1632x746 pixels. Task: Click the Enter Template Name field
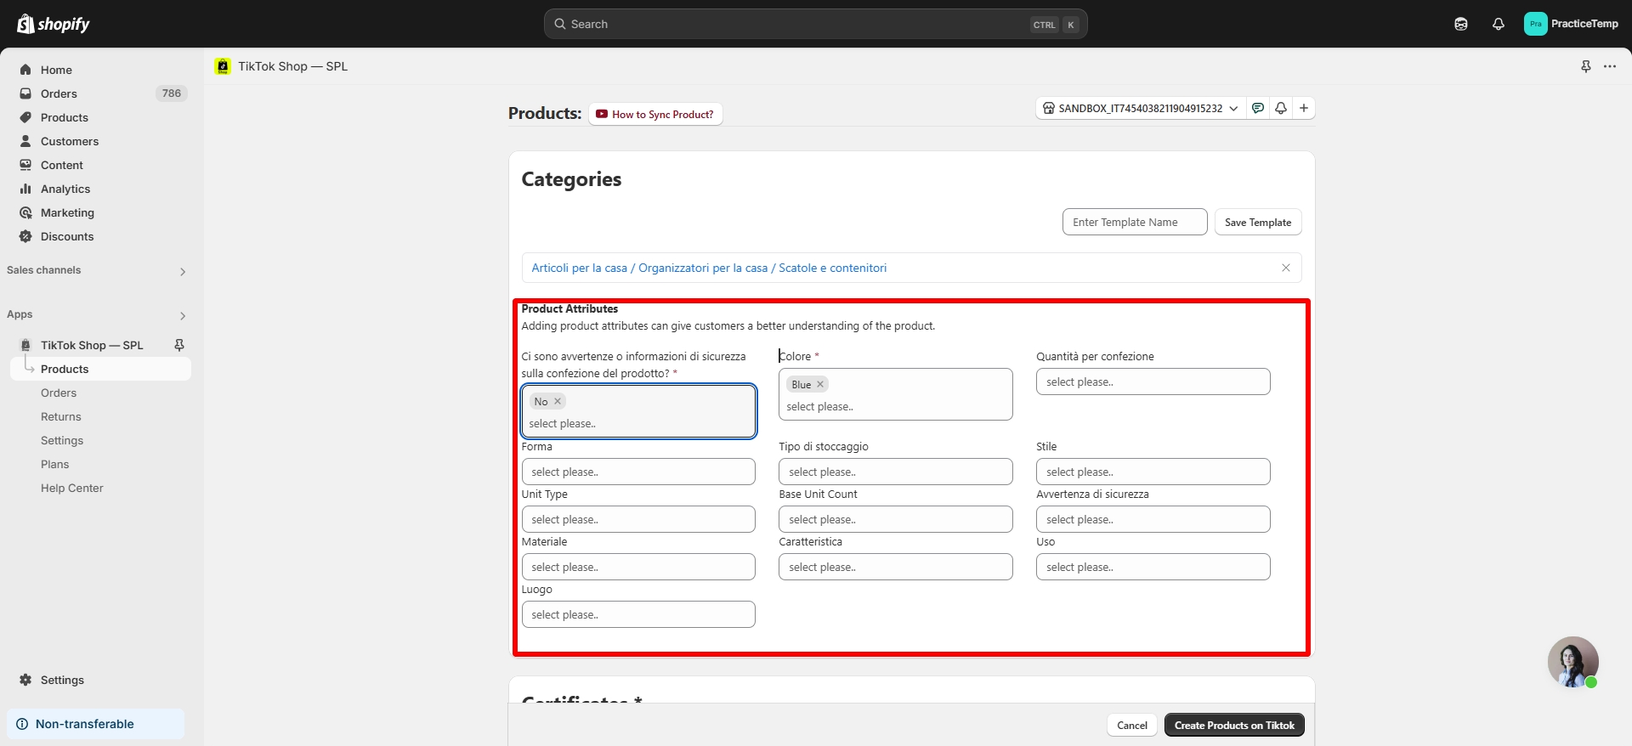click(x=1134, y=222)
